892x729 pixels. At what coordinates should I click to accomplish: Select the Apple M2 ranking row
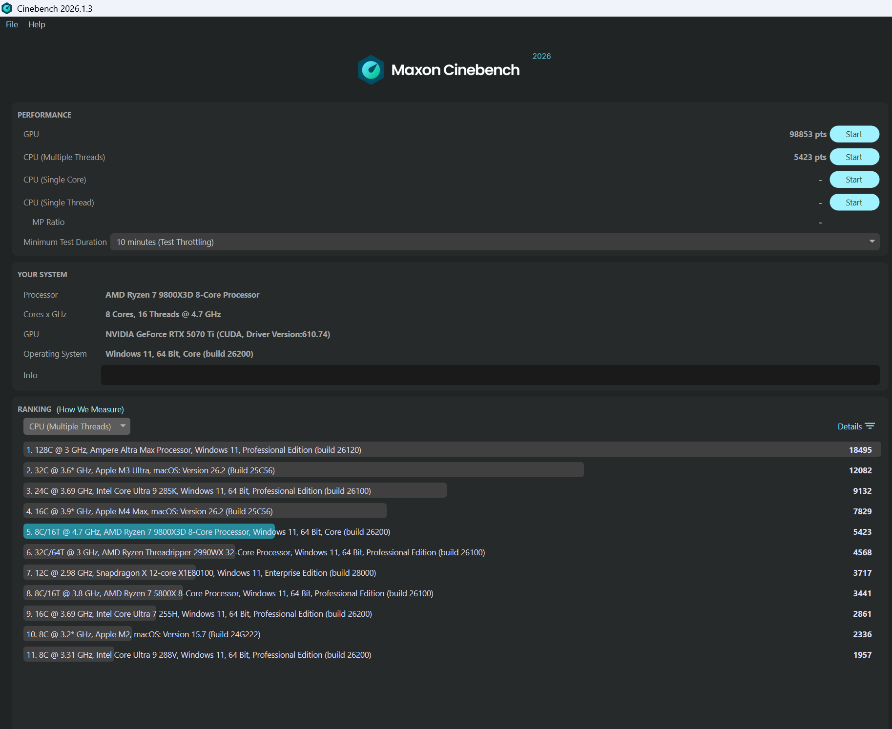click(x=452, y=634)
